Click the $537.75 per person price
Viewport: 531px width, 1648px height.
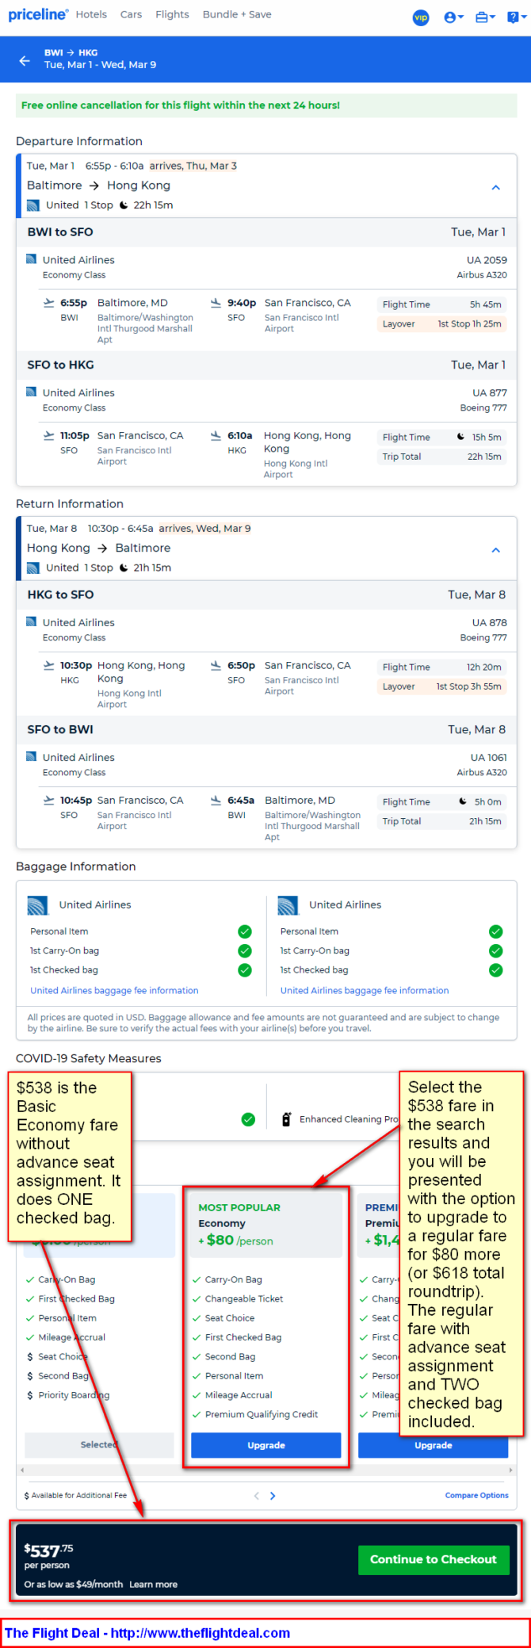point(49,1551)
